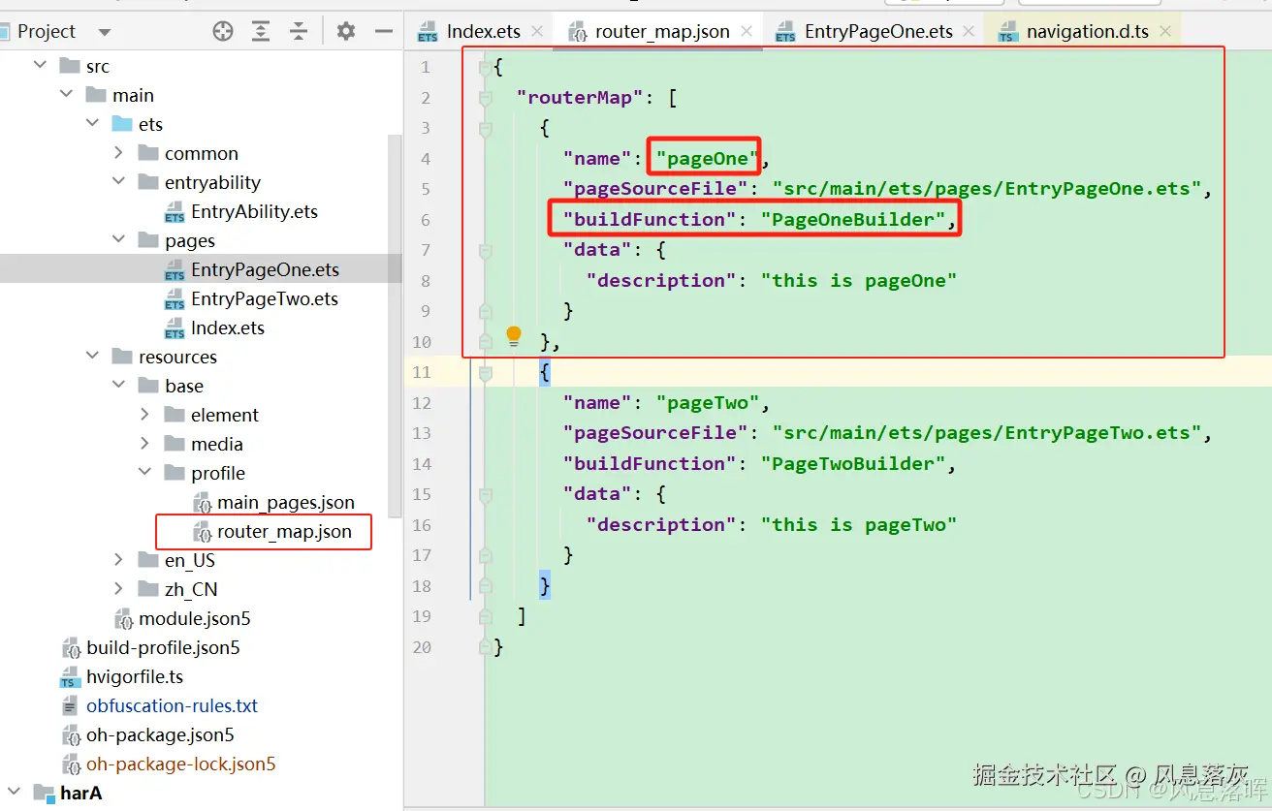This screenshot has width=1272, height=811.
Task: Close the Index.ets tab
Action: 537,31
